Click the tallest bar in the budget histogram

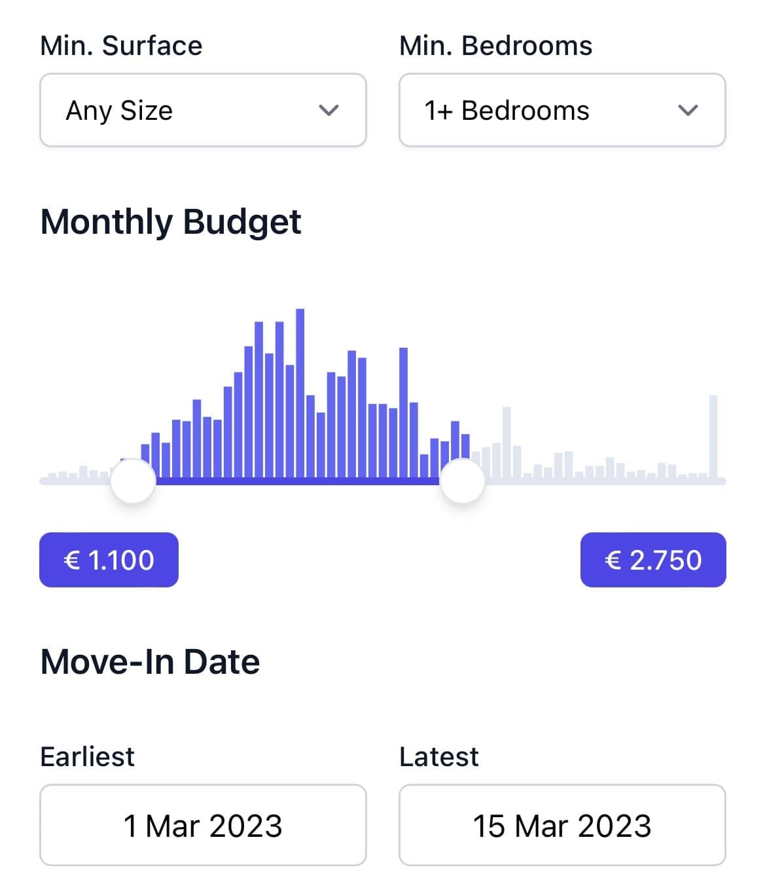pyautogui.click(x=300, y=393)
